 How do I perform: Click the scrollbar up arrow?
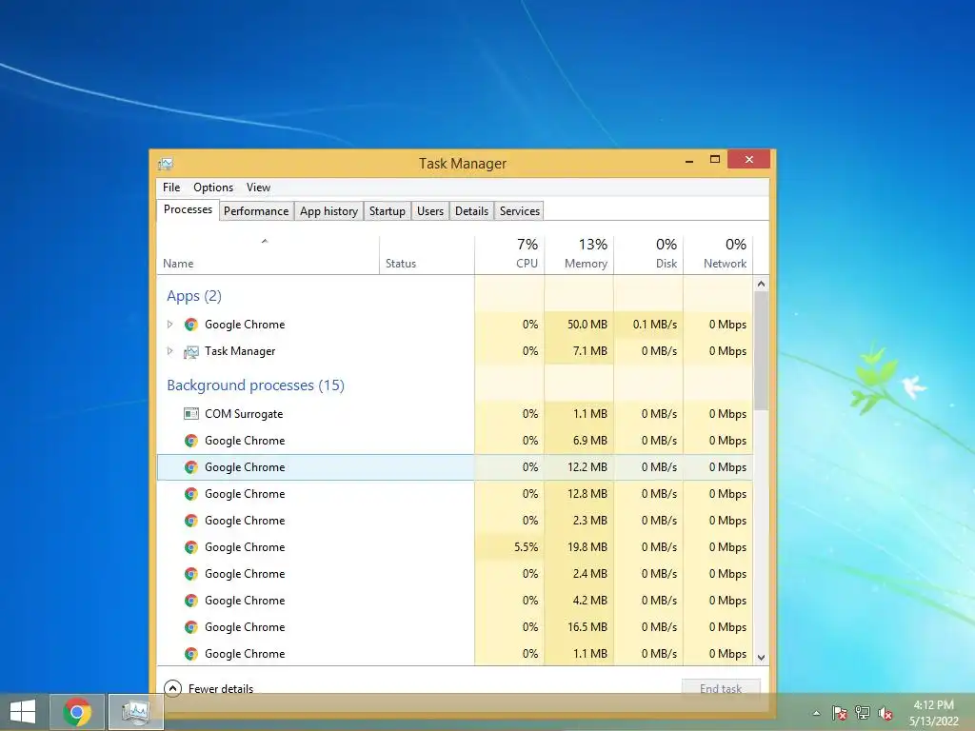(x=761, y=284)
